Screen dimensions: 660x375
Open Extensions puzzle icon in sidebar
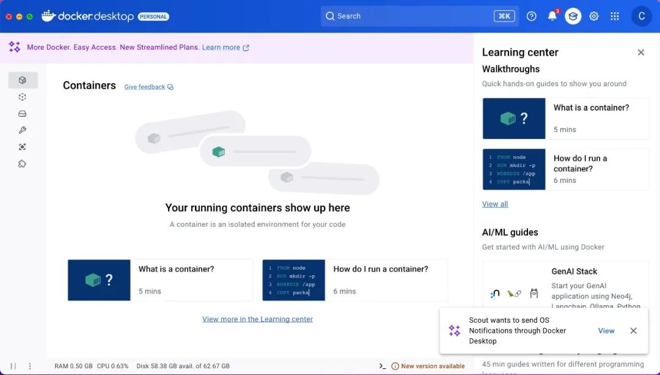tap(23, 164)
